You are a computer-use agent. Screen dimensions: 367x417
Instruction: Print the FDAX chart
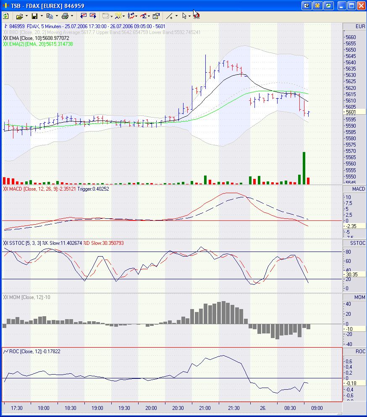point(65,16)
